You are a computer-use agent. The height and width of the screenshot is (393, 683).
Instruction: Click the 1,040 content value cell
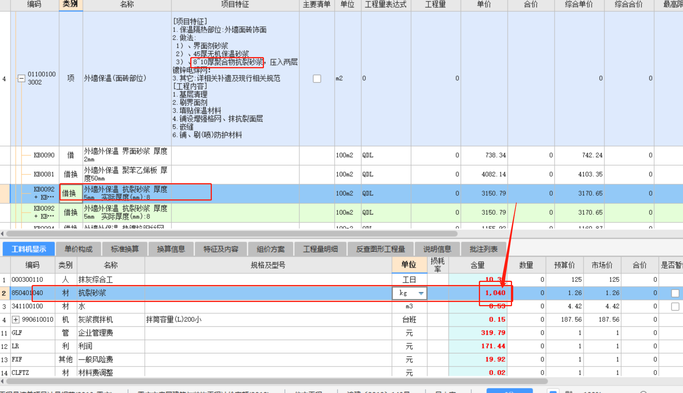coord(477,293)
